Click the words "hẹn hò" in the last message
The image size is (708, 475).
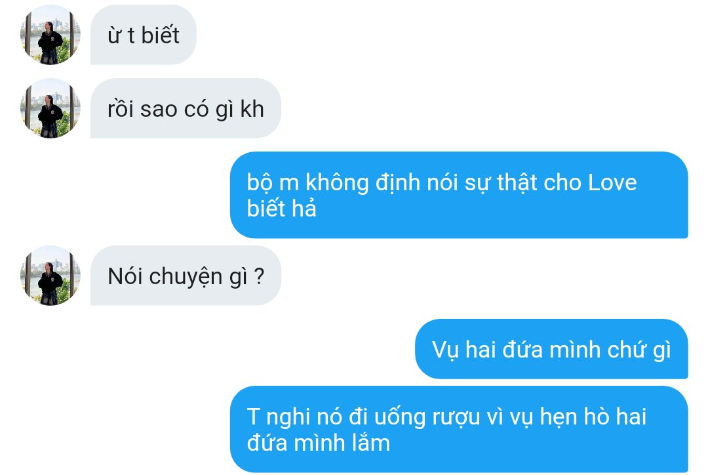(x=558, y=417)
